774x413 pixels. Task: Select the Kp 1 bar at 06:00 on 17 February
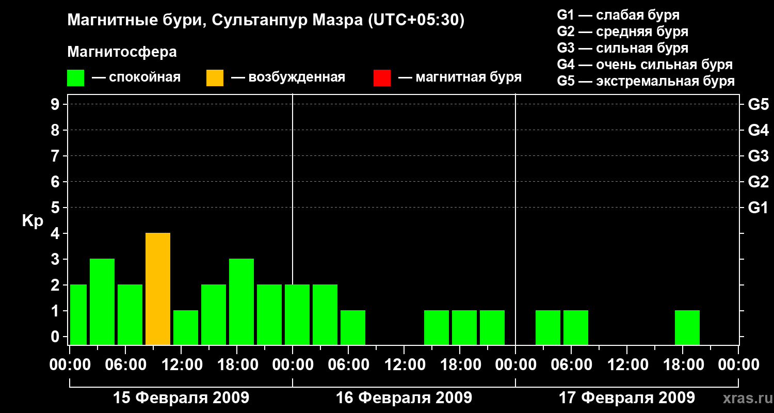pyautogui.click(x=576, y=328)
